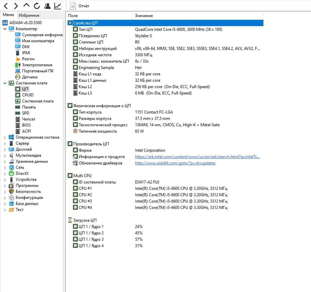Open the Разгон flame icon

pyautogui.click(x=18, y=59)
